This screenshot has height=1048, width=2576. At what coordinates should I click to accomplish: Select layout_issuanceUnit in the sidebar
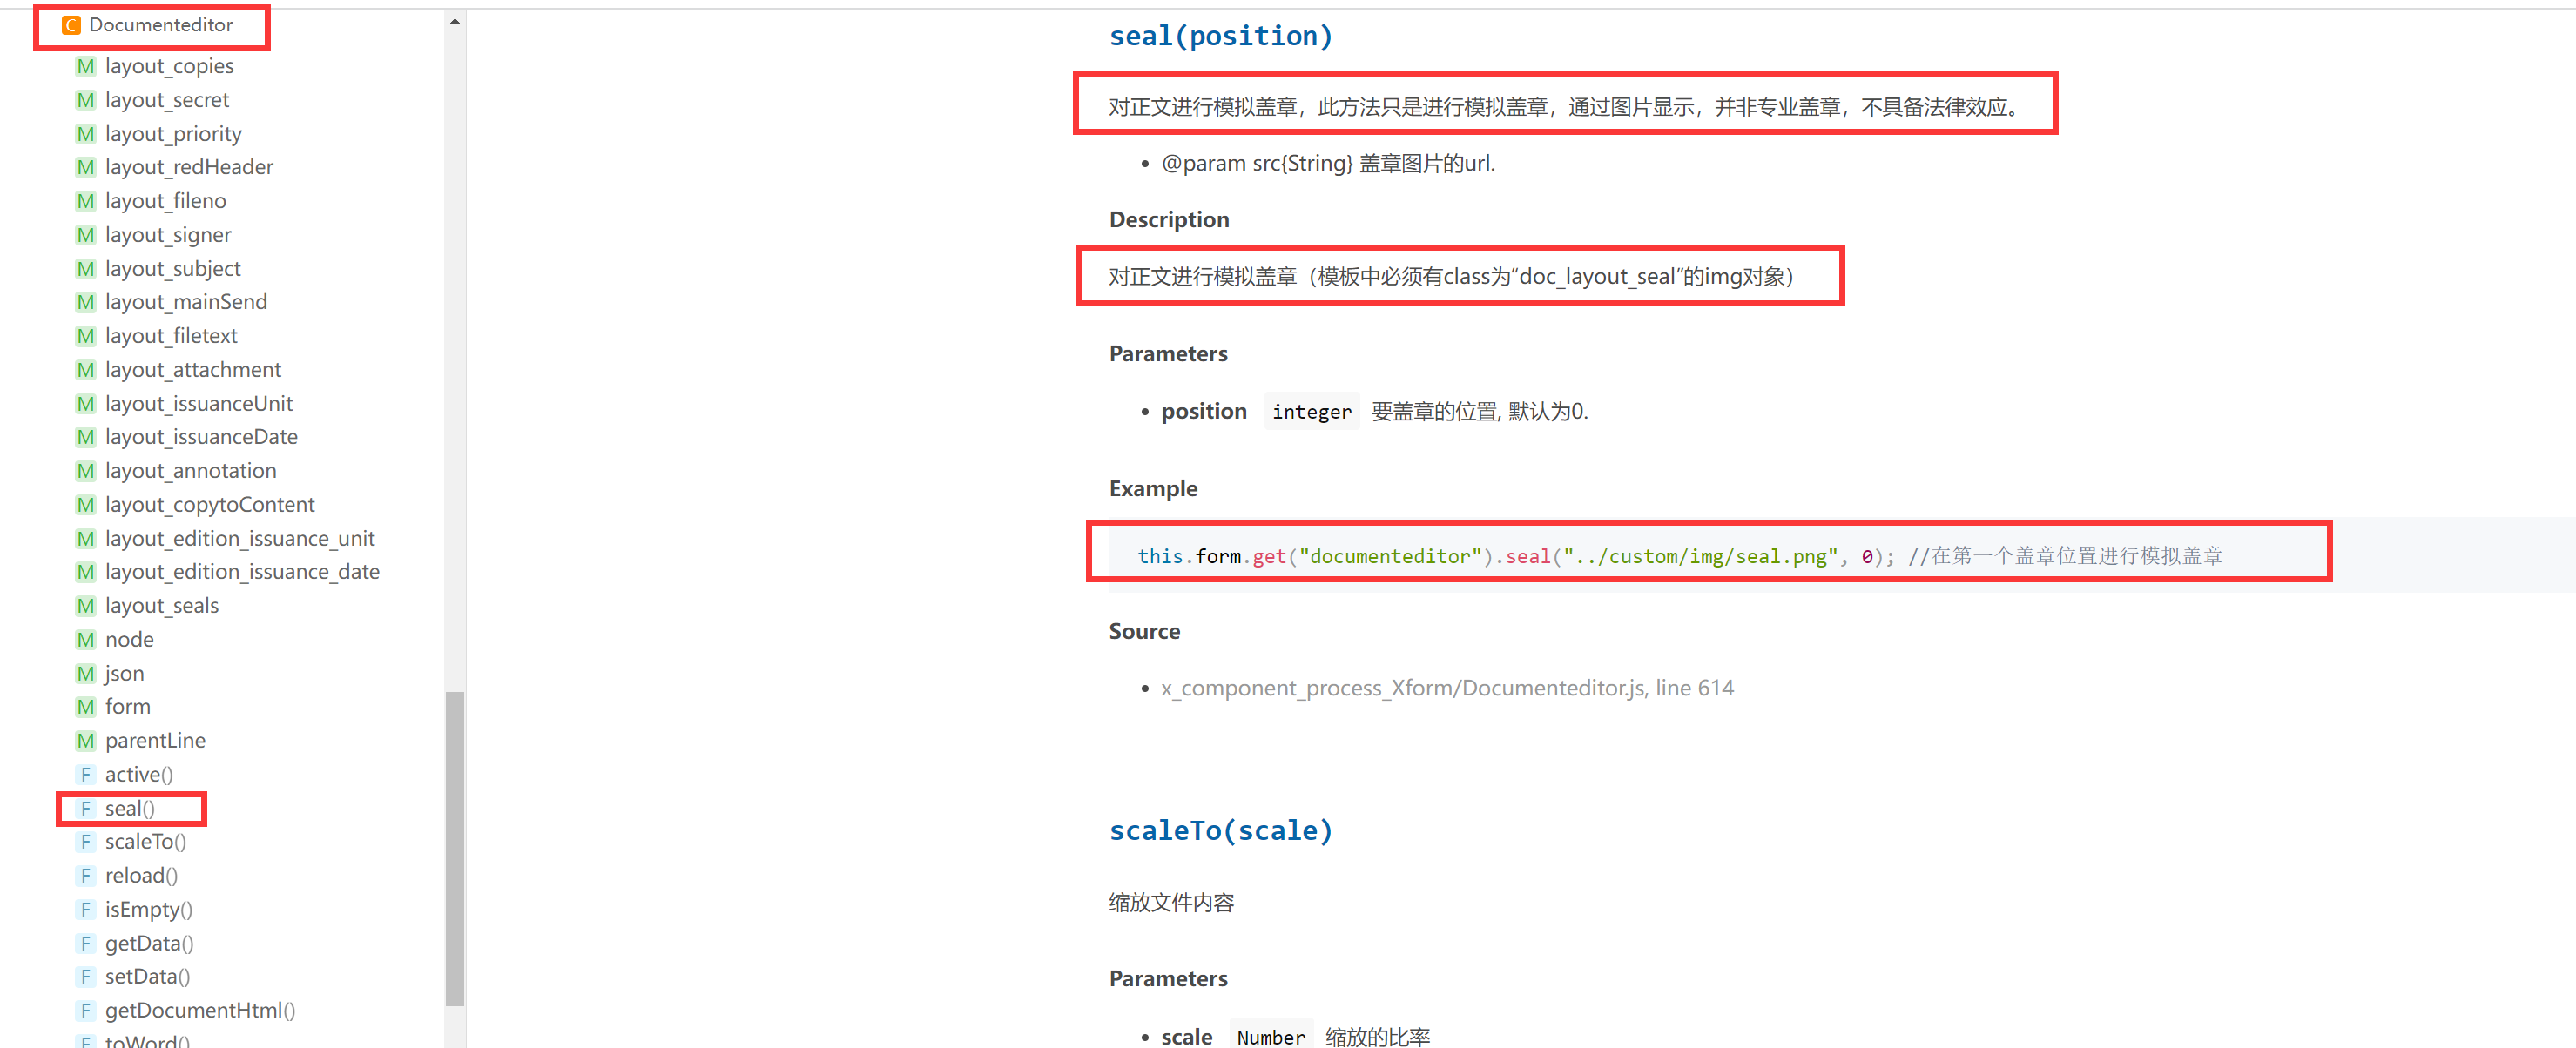coord(199,404)
